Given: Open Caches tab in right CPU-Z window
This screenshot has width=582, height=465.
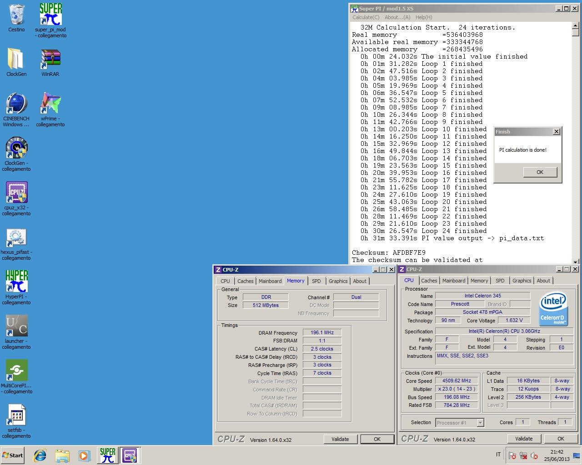Looking at the screenshot, I should [429, 281].
